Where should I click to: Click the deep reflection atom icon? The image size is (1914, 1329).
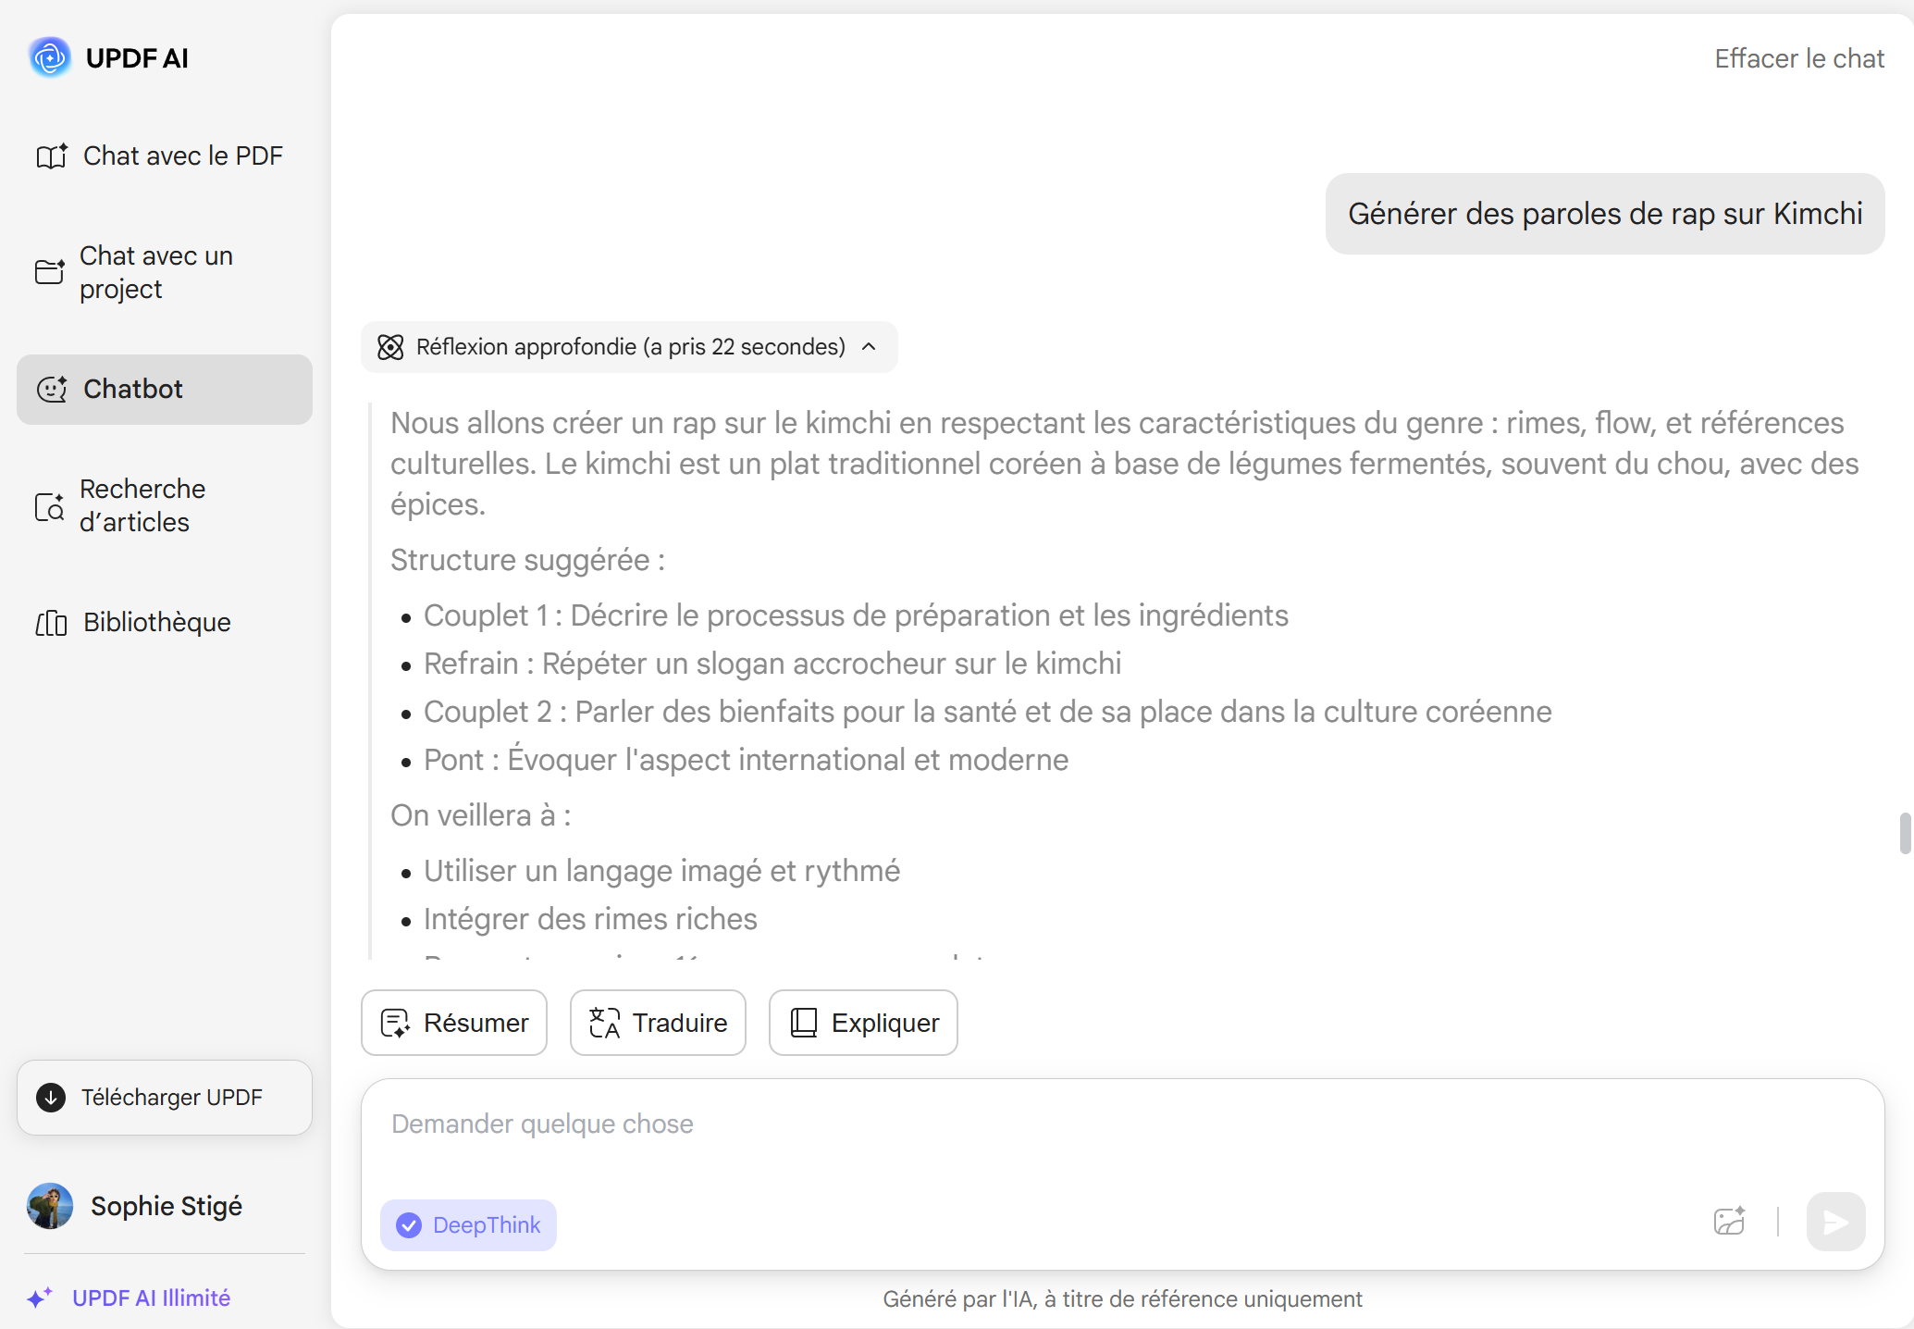point(390,347)
